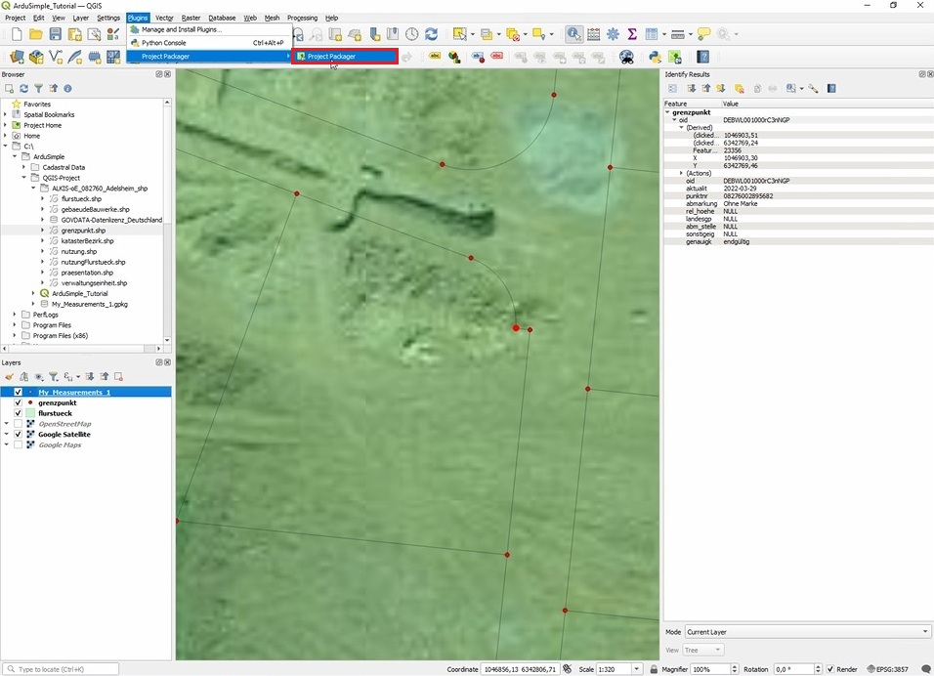Click the Type to locate search field
Screen dimensions: 934x676
(x=61, y=669)
